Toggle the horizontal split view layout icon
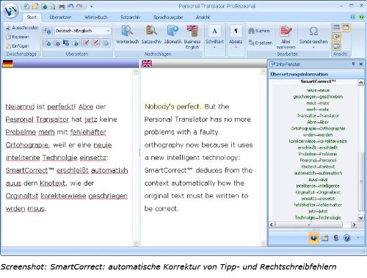The height and width of the screenshot is (278, 367). (x=337, y=28)
